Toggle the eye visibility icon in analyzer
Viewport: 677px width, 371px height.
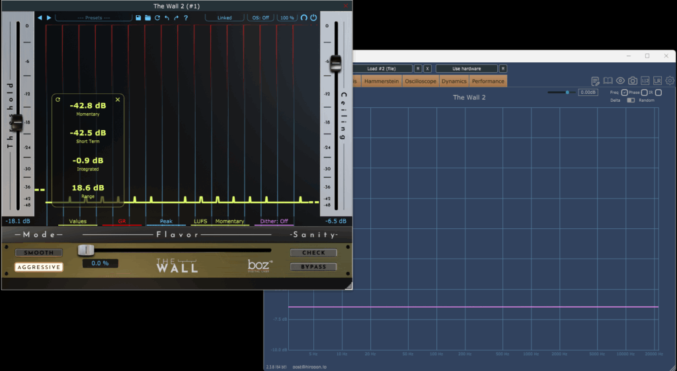pyautogui.click(x=620, y=81)
